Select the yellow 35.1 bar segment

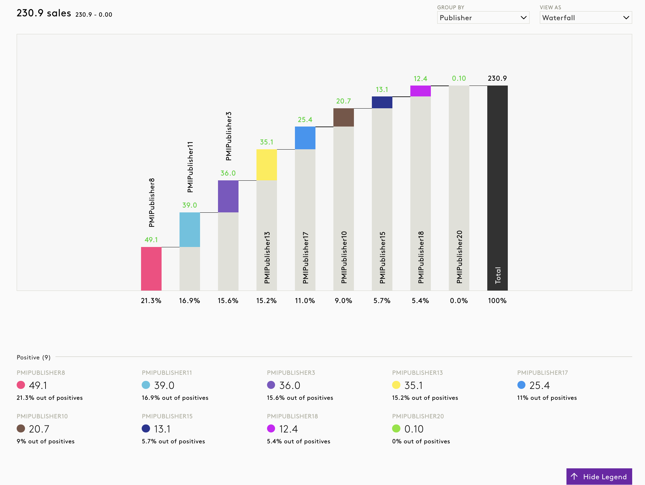pos(266,165)
